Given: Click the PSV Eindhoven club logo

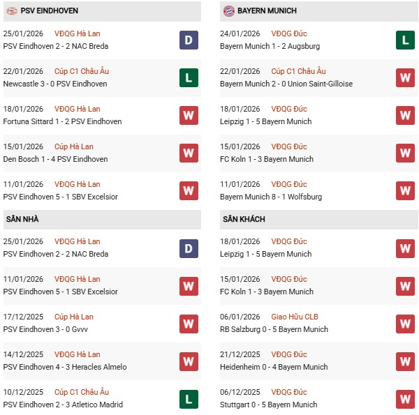Looking at the screenshot, I should 12,11.
